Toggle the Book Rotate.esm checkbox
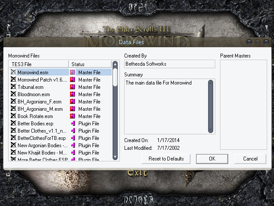This screenshot has width=274, height=206. 13,116
